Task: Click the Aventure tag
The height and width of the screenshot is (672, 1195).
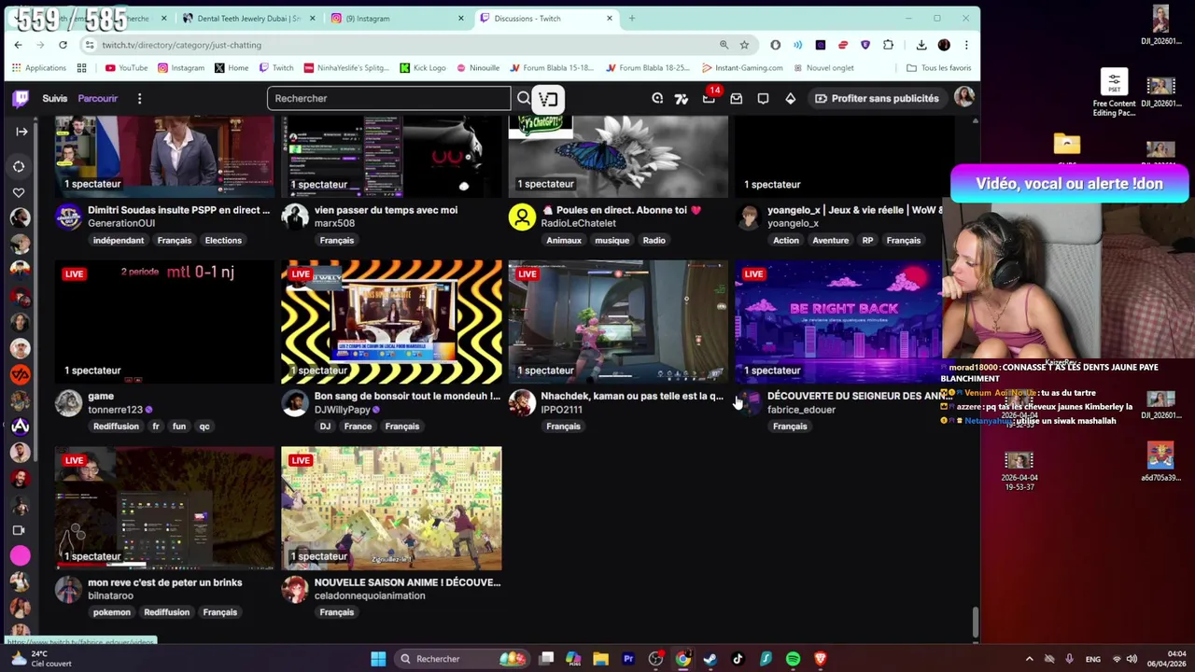Action: (x=830, y=240)
